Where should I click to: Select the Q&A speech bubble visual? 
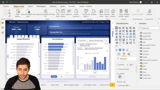click(120, 43)
